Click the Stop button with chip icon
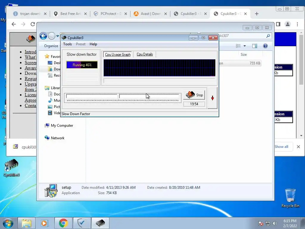Screen dimensions: 305x229 click(x=194, y=95)
